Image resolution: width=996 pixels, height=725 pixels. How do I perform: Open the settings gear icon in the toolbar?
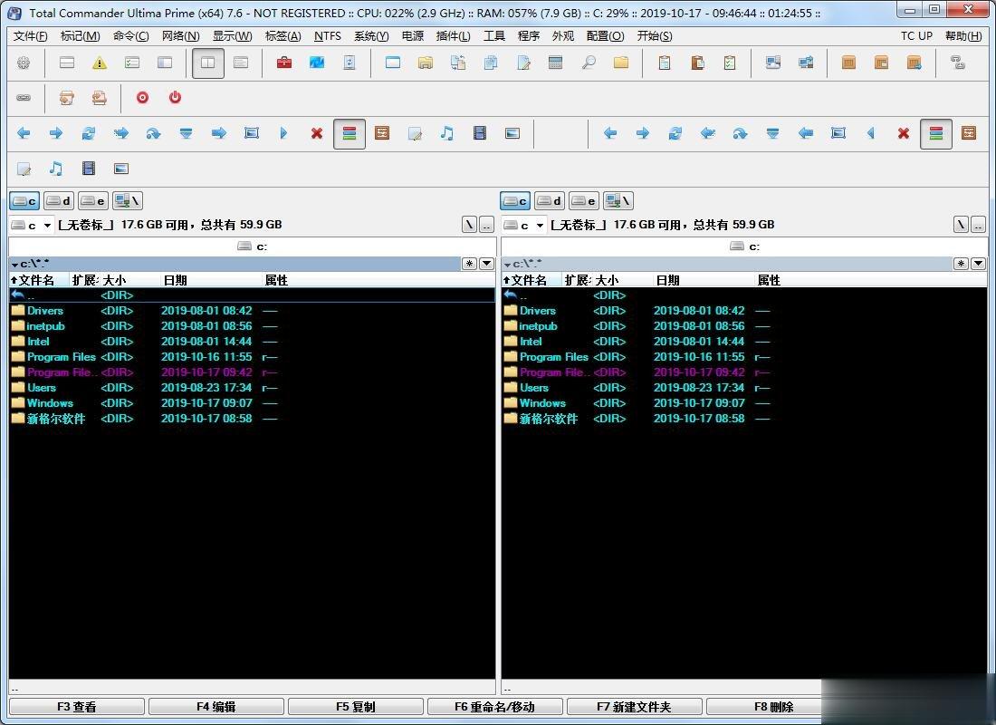tap(24, 63)
